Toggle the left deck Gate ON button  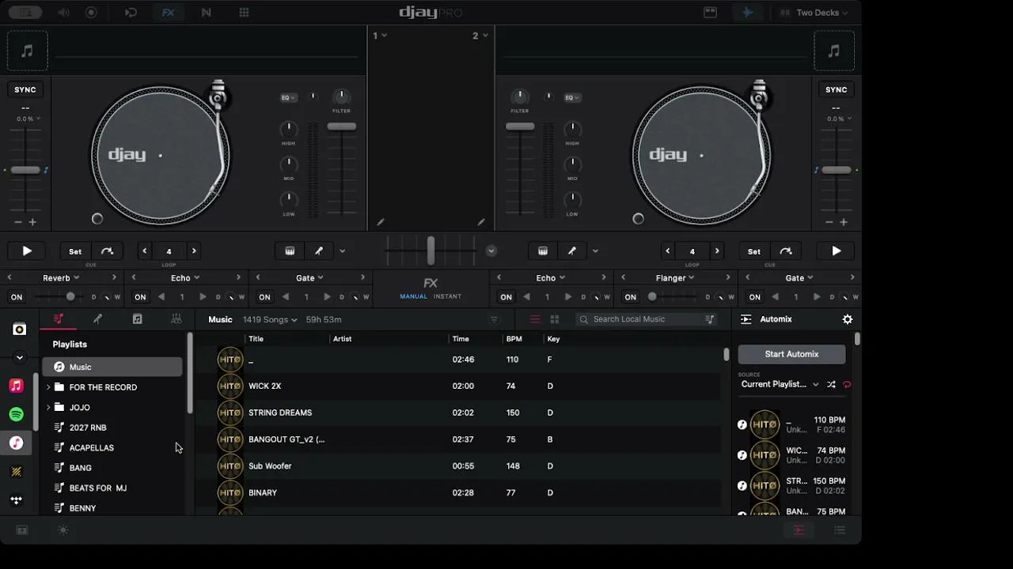point(264,297)
